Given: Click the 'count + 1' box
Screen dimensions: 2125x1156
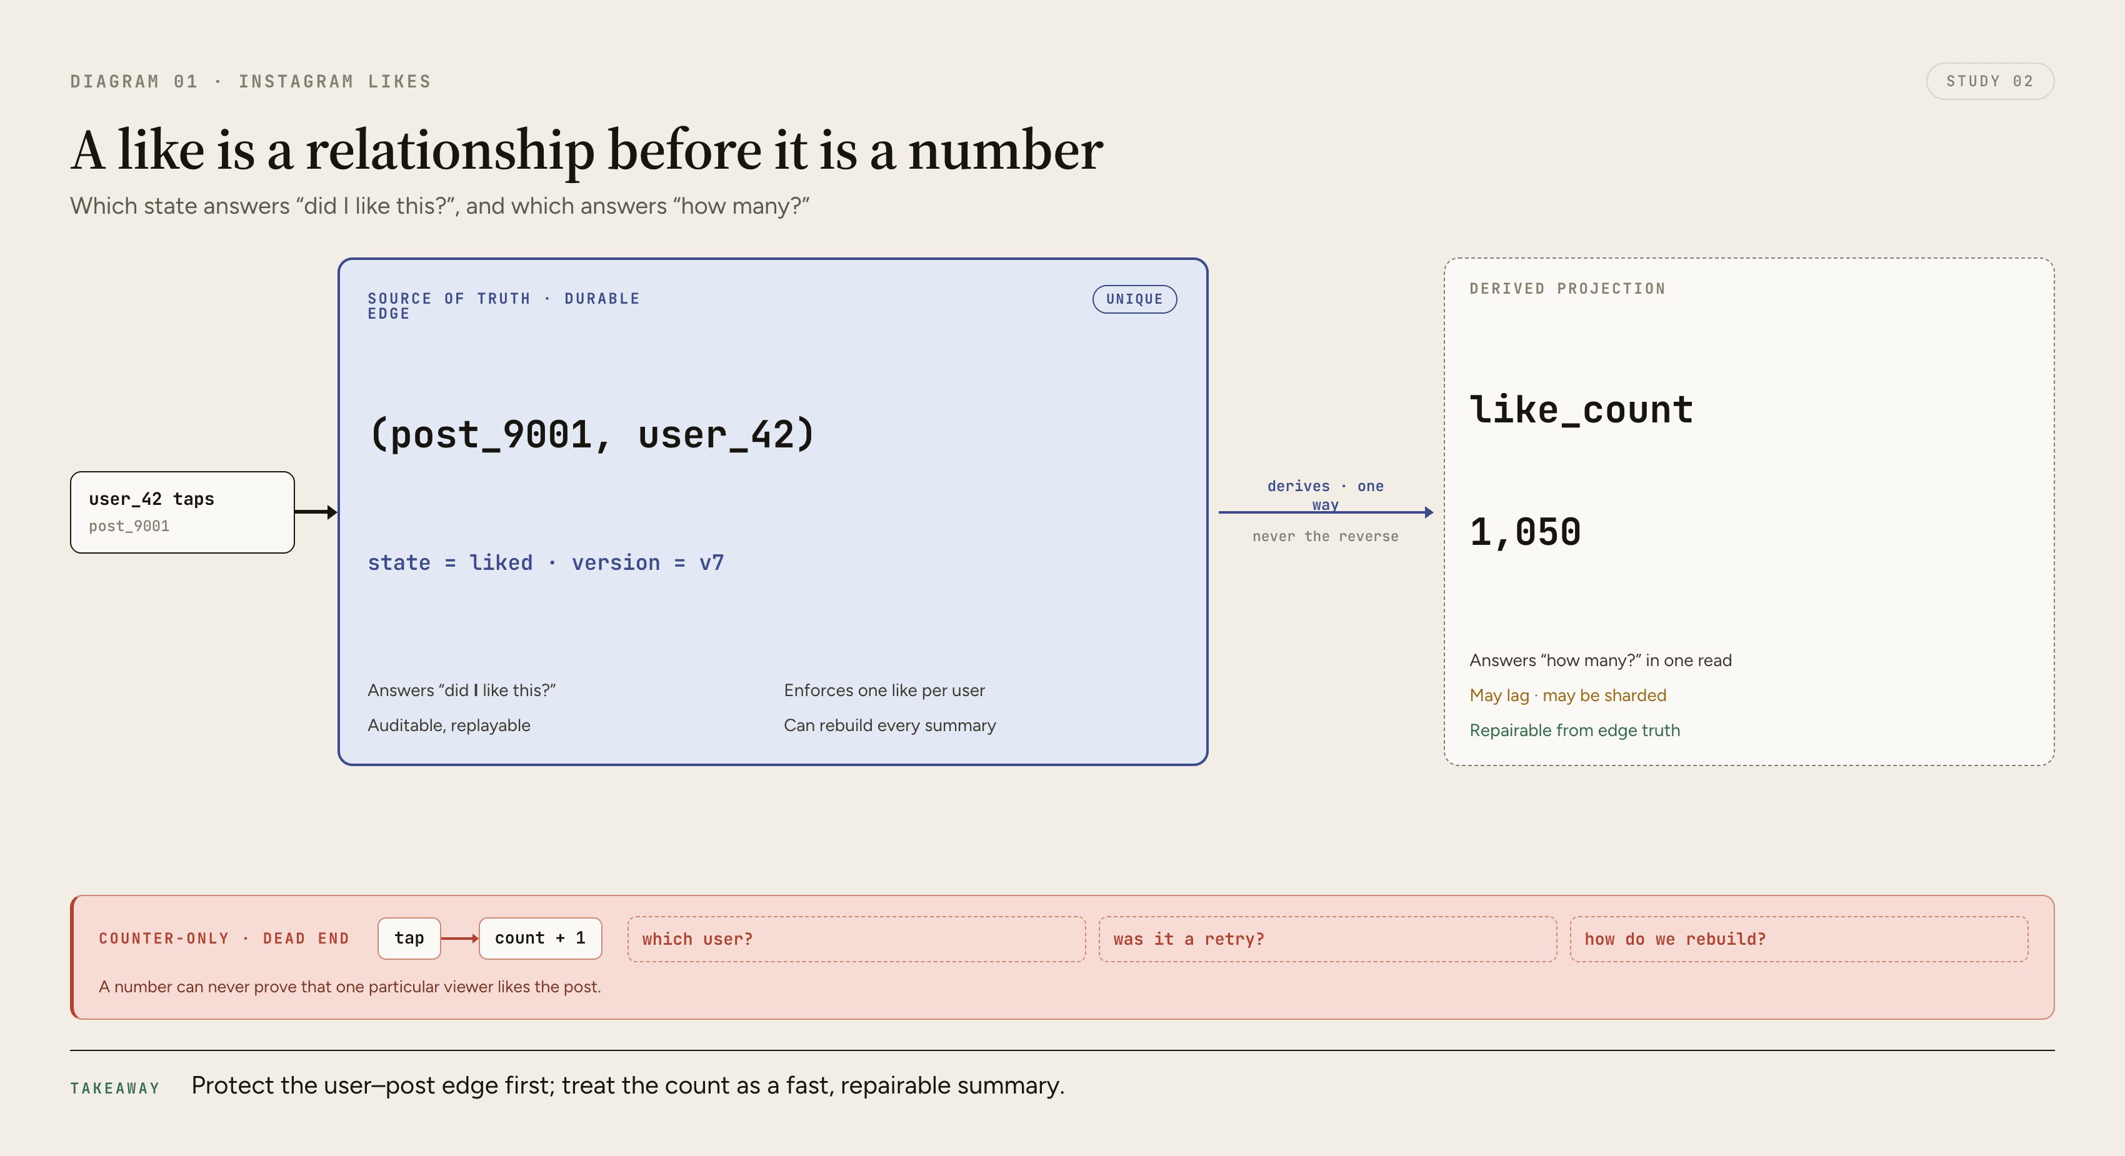Looking at the screenshot, I should pos(541,937).
